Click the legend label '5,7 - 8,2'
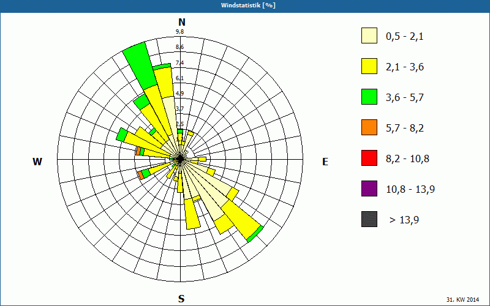Screen dimensions: 490x306 tap(405, 129)
